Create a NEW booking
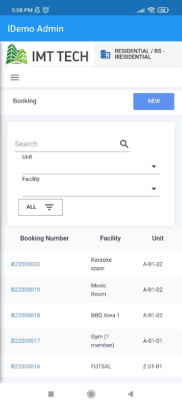 [154, 101]
